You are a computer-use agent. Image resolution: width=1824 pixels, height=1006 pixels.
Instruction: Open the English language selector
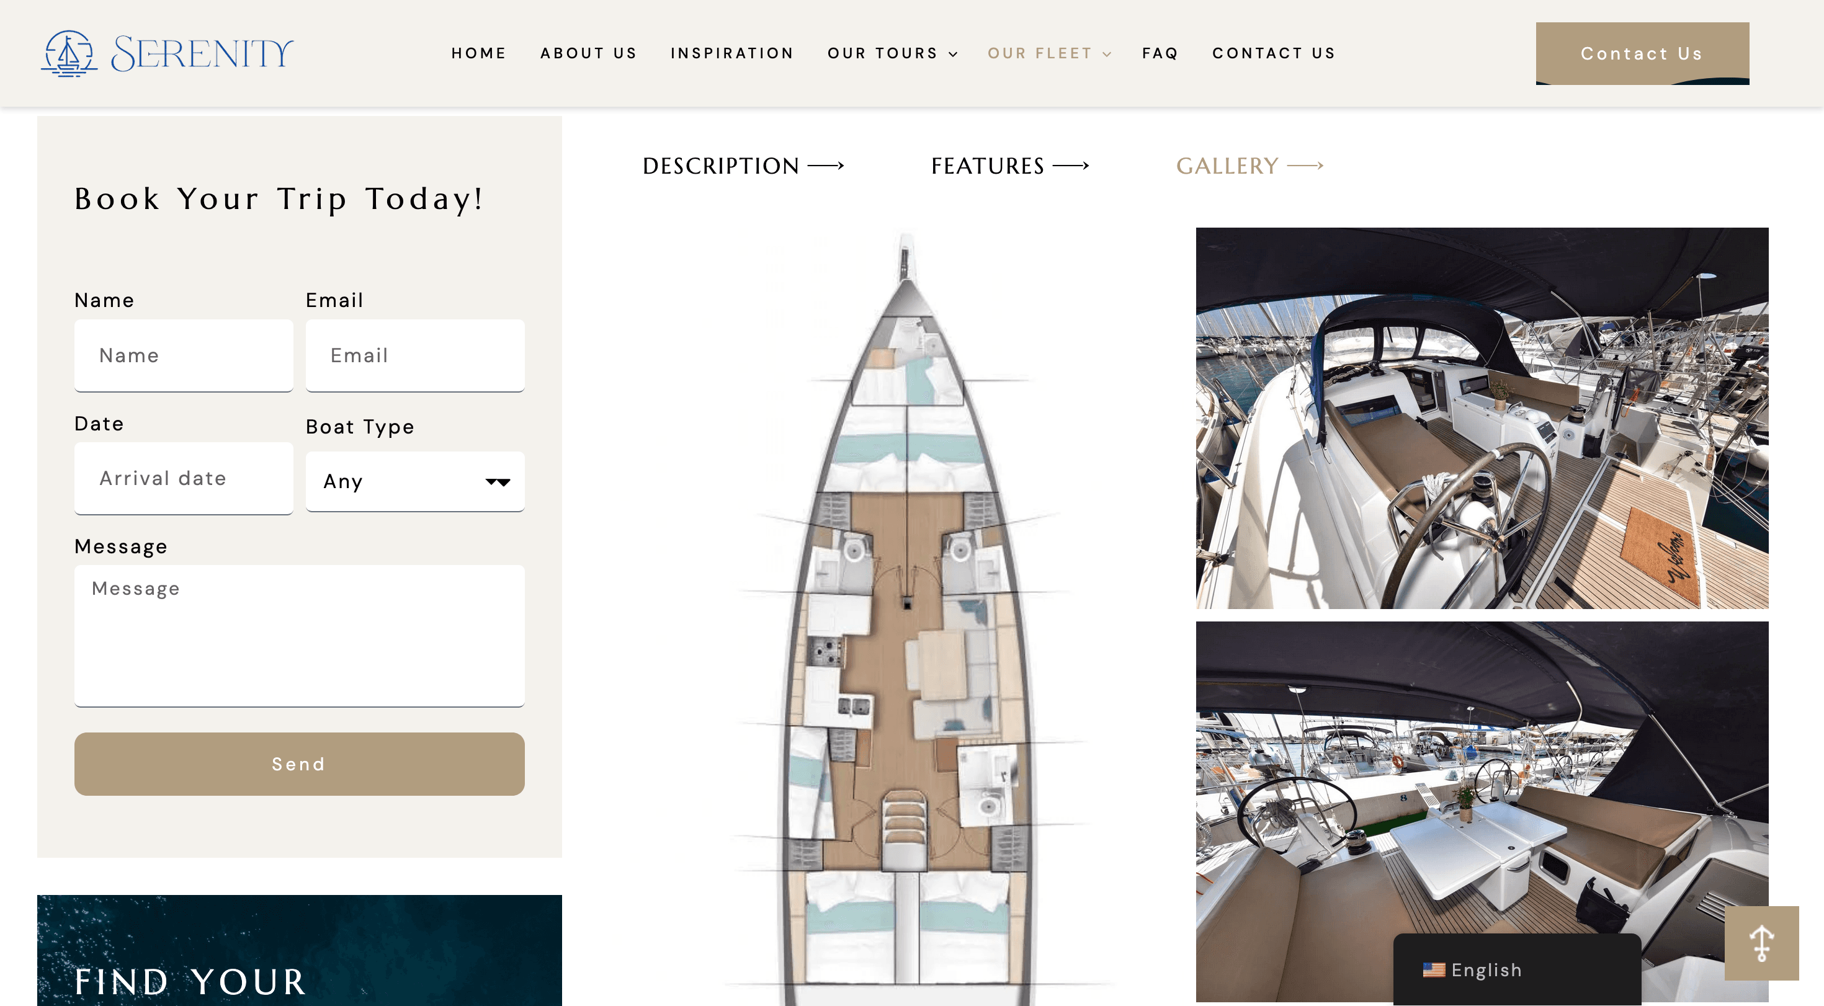(x=1517, y=970)
